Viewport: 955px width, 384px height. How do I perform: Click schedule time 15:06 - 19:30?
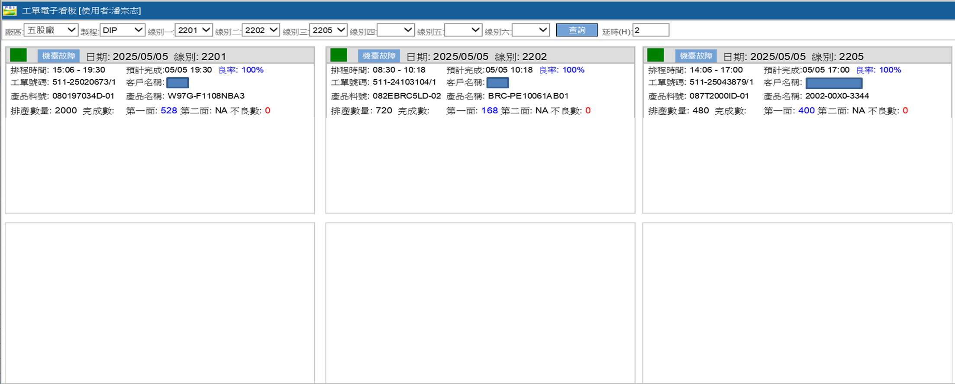79,70
